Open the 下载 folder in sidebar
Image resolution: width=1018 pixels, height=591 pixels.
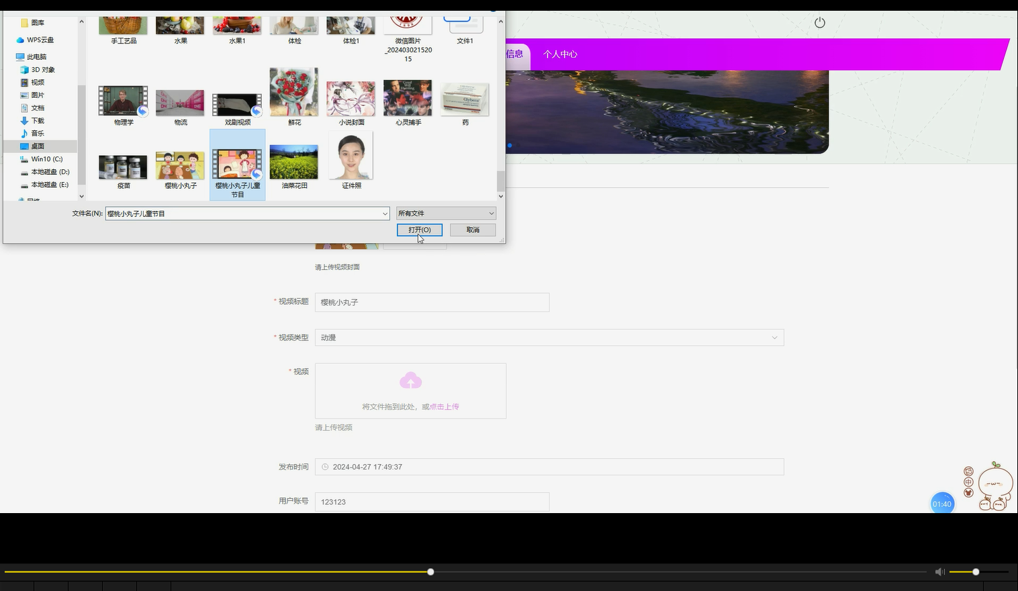click(x=32, y=121)
